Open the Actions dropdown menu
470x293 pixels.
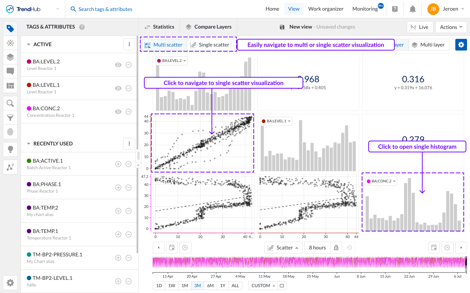[451, 27]
